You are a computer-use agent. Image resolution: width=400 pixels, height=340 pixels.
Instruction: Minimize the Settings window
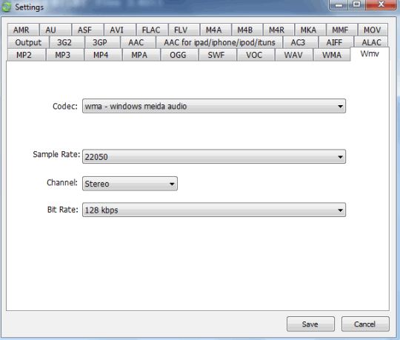point(339,4)
